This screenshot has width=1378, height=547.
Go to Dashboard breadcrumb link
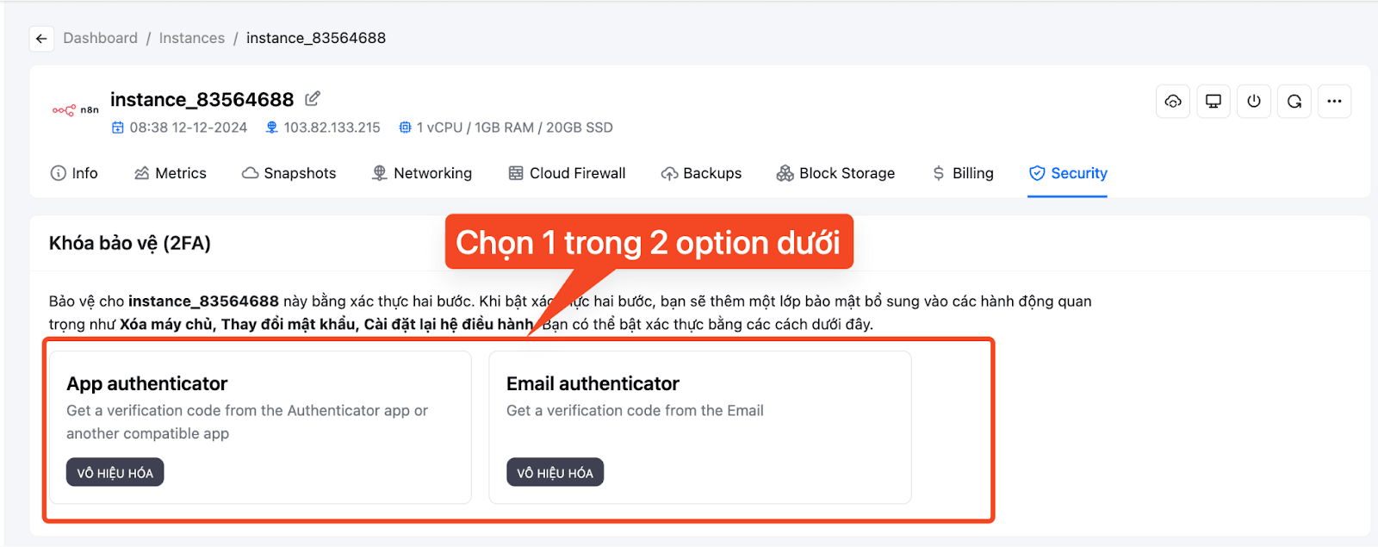pyautogui.click(x=101, y=38)
